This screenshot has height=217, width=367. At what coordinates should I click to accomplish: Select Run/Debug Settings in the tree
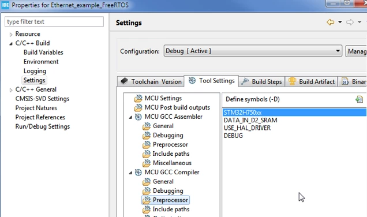tap(42, 126)
